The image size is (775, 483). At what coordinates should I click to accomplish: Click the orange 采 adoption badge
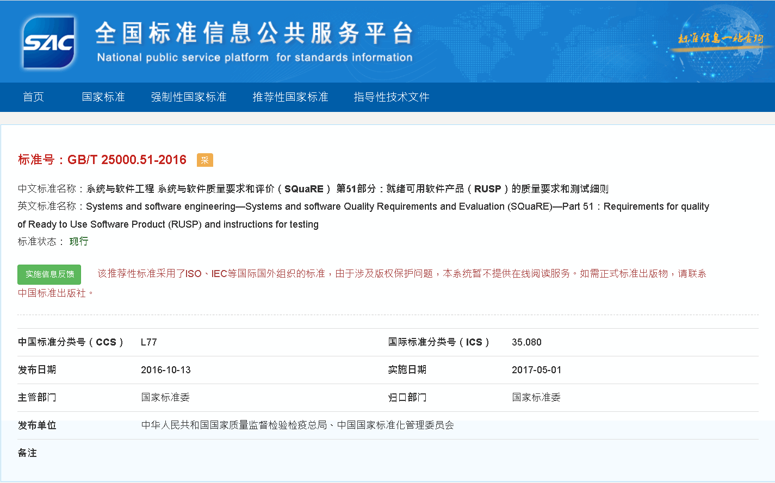(205, 160)
